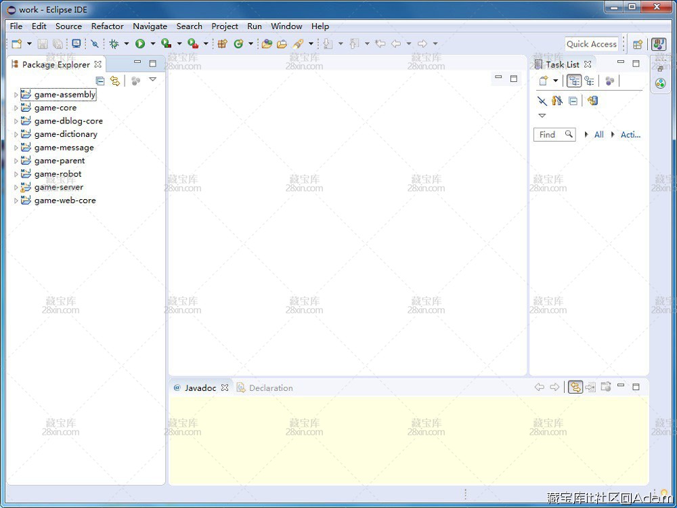
Task: Click the Restore icon in the right trim
Action: click(660, 68)
